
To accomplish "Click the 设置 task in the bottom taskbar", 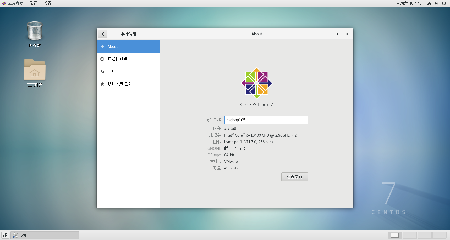I will (45, 235).
